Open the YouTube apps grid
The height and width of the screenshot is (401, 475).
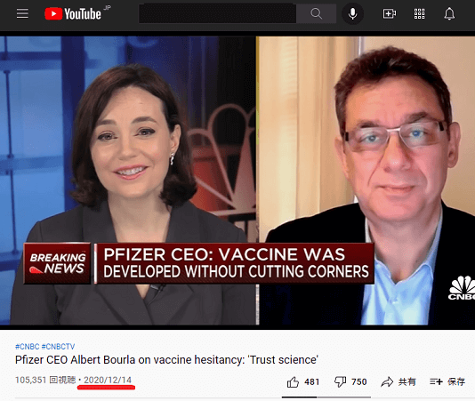419,13
